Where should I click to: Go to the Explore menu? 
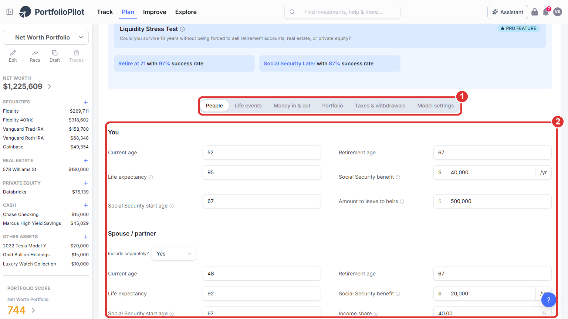click(x=186, y=12)
